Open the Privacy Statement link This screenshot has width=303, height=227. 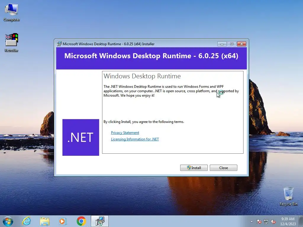pyautogui.click(x=125, y=133)
